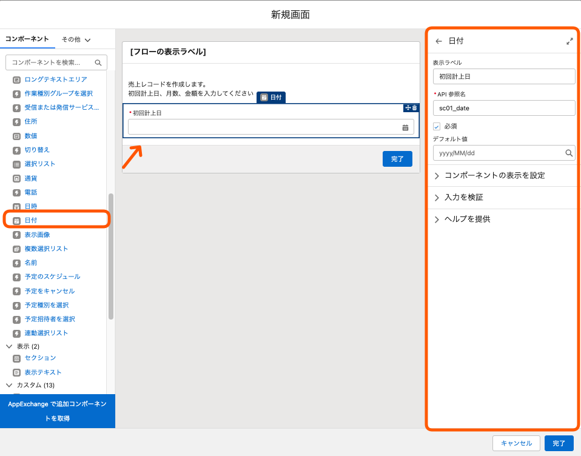Image resolution: width=581 pixels, height=456 pixels.
Task: Click the move handle icon on date field
Action: pyautogui.click(x=408, y=108)
